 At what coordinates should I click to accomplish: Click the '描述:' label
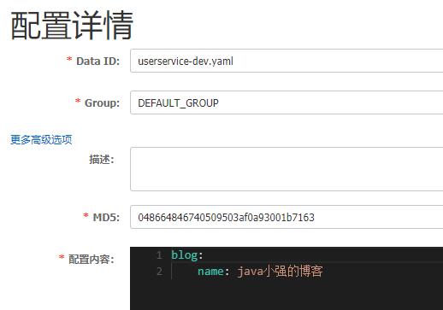102,160
